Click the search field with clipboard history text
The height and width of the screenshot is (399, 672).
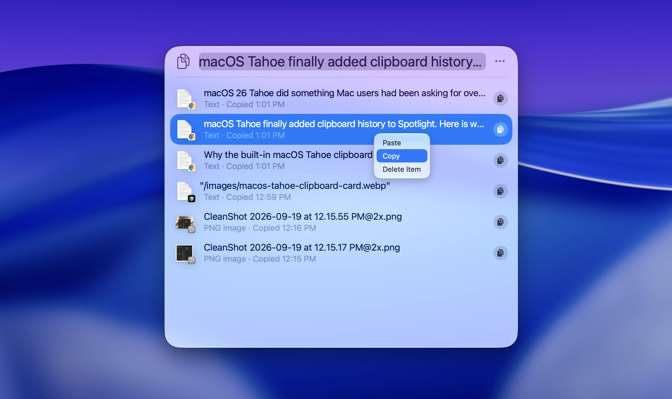coord(342,61)
